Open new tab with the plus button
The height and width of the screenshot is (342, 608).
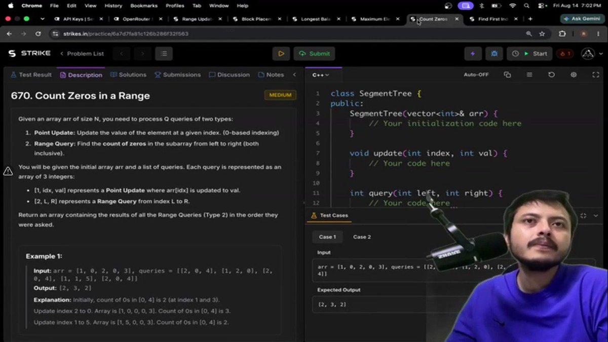point(530,19)
